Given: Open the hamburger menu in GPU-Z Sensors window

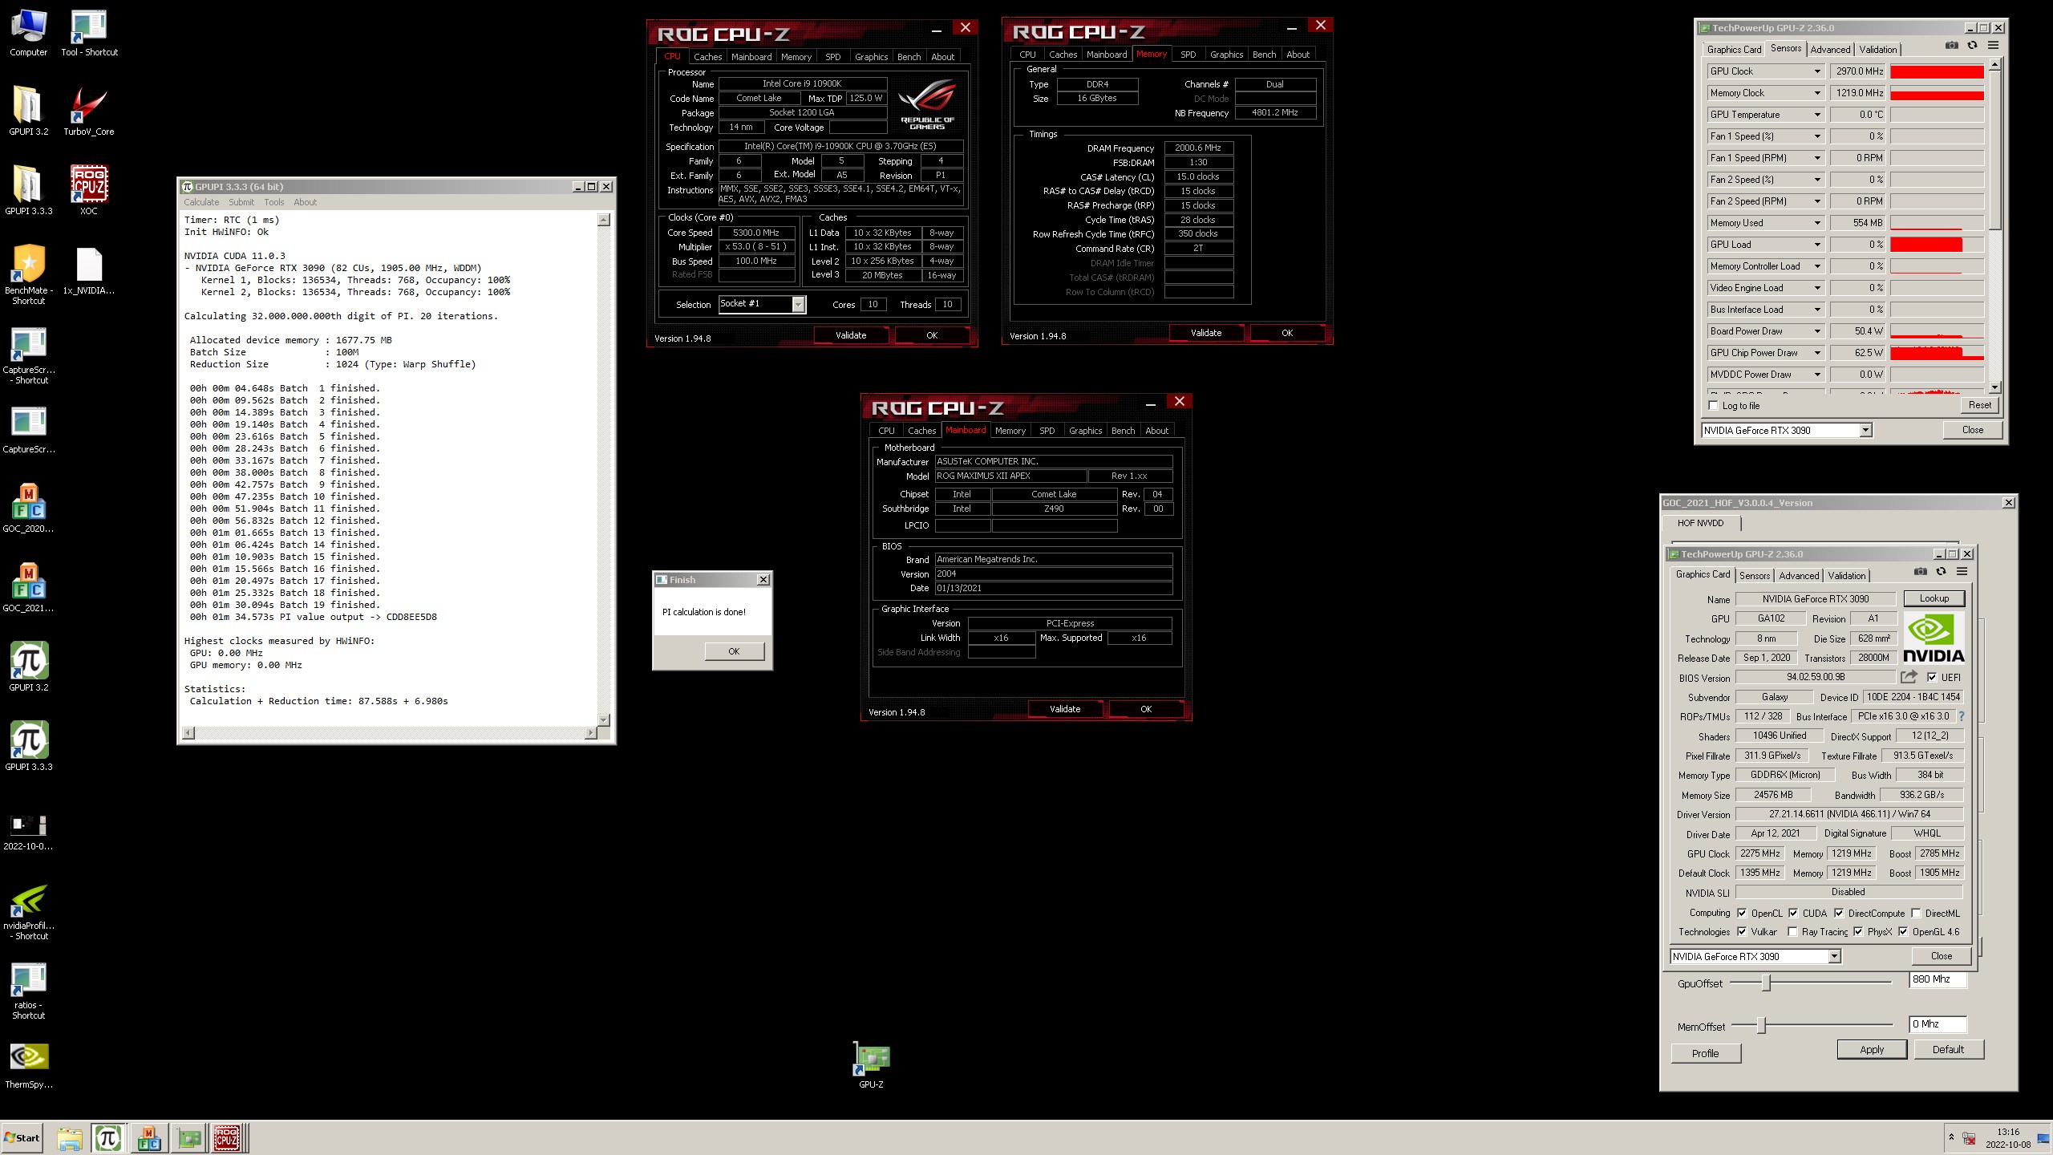Looking at the screenshot, I should point(1993,45).
